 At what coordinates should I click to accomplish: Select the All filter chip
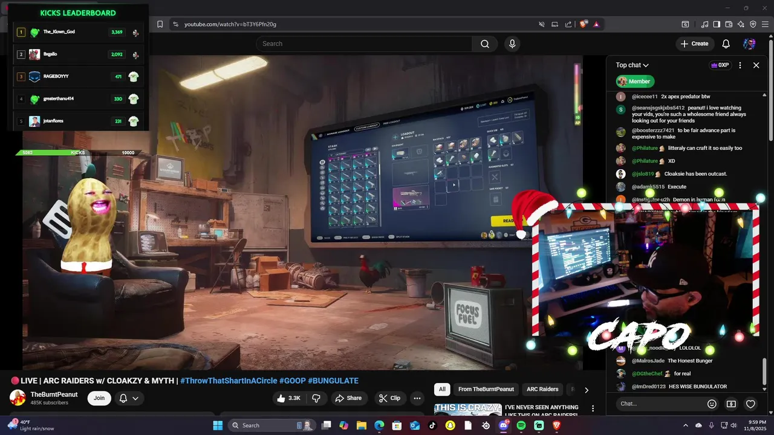[x=442, y=390]
